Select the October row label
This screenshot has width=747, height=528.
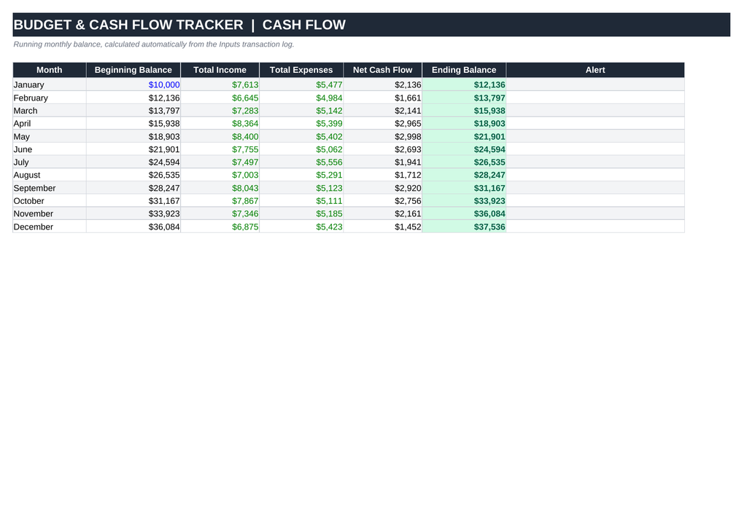click(50, 201)
